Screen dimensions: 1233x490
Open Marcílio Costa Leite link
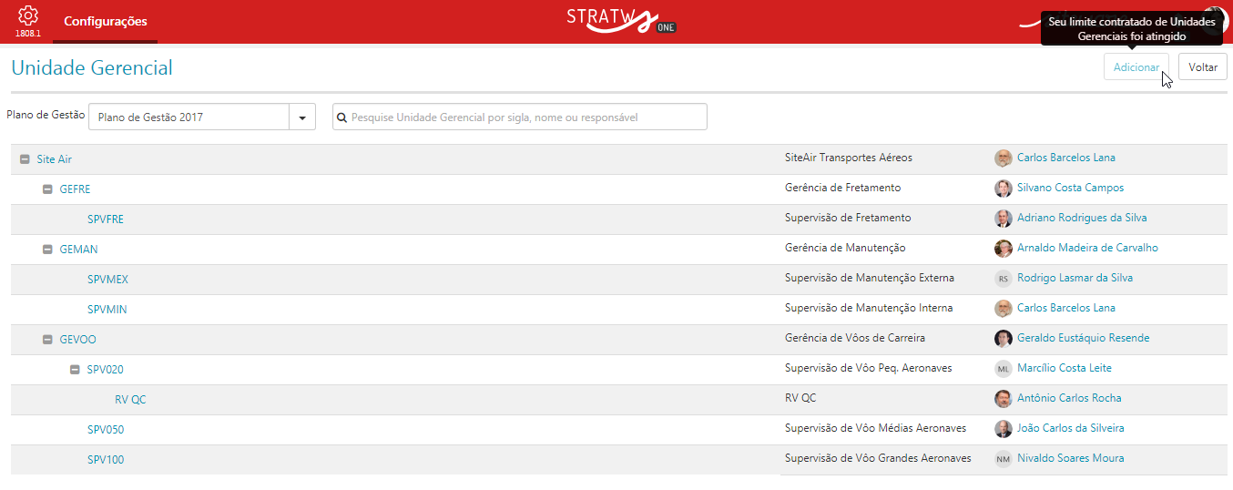click(x=1065, y=368)
